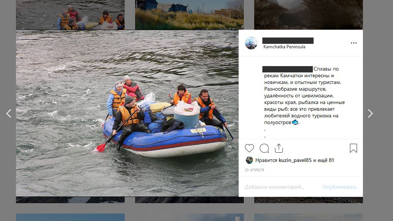Click the main rafting photo
The image size is (393, 221).
127,113
